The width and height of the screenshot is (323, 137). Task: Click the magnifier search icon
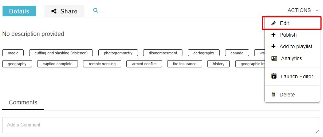tap(95, 10)
